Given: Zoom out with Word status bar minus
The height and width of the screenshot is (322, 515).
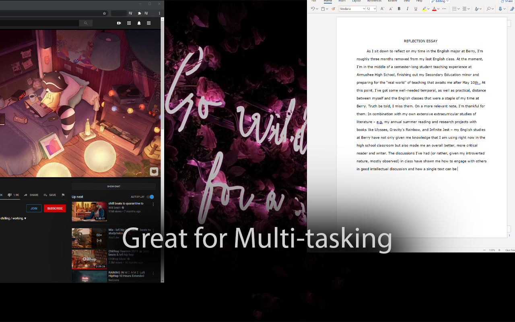Looking at the screenshot, I should (x=484, y=250).
